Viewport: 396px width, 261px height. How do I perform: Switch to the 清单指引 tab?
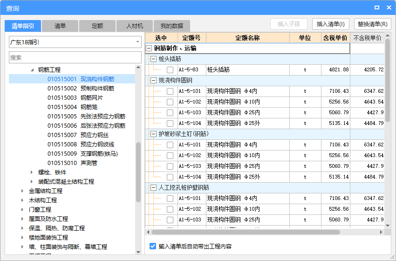[x=23, y=26]
